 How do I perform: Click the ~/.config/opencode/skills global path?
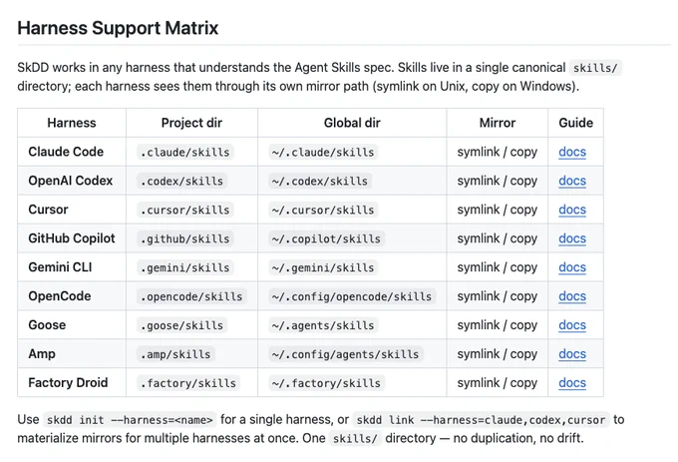point(352,296)
